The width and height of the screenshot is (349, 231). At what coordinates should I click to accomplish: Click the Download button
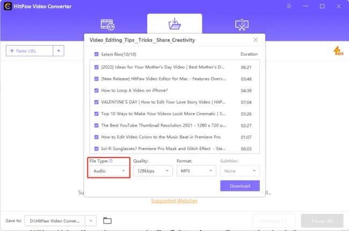[240, 185]
